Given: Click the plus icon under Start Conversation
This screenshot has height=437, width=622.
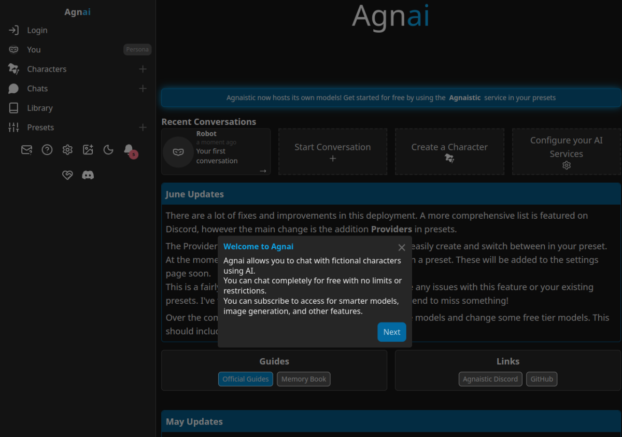Looking at the screenshot, I should pos(333,159).
